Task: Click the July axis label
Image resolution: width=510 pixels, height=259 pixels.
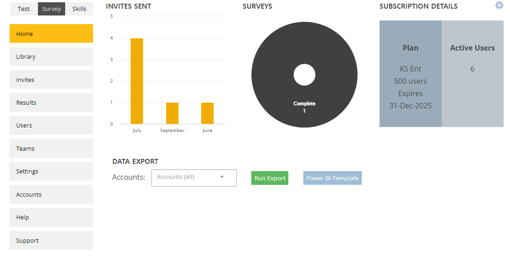Action: (x=137, y=131)
